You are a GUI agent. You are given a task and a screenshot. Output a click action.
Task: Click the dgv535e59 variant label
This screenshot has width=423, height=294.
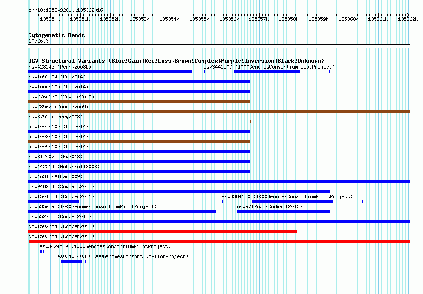click(93, 206)
